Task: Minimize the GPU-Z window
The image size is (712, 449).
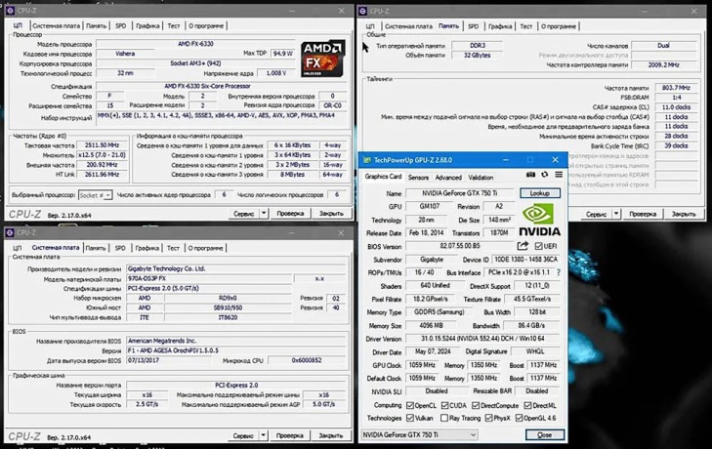Action: pyautogui.click(x=505, y=160)
